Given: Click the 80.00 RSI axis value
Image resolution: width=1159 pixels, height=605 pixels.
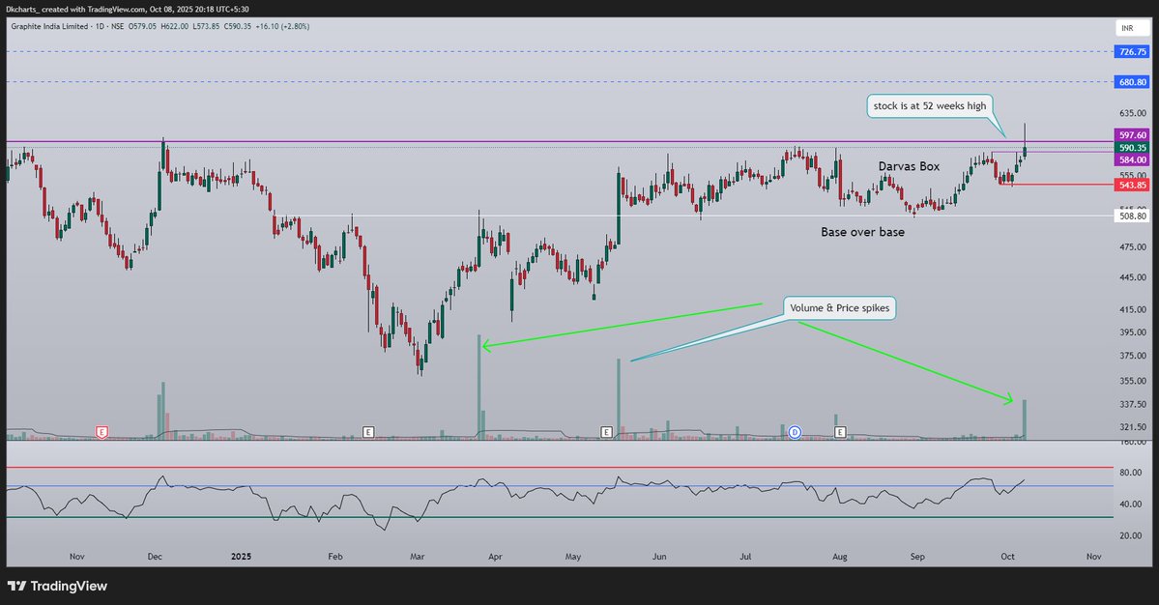Looking at the screenshot, I should (x=1131, y=472).
